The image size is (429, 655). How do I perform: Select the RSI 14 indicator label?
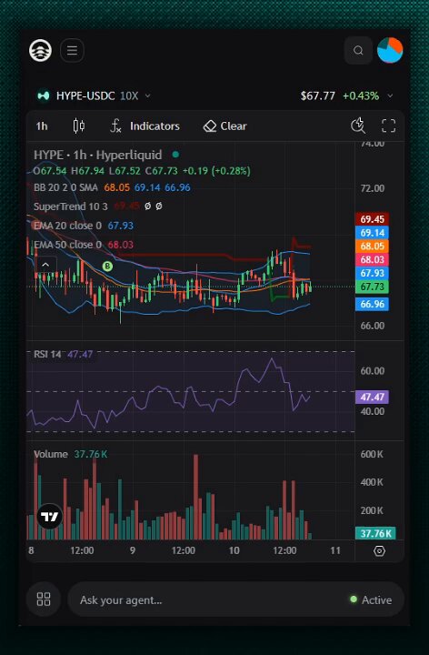[47, 355]
